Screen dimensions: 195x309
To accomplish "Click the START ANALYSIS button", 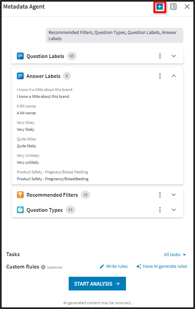I will pos(97,284).
